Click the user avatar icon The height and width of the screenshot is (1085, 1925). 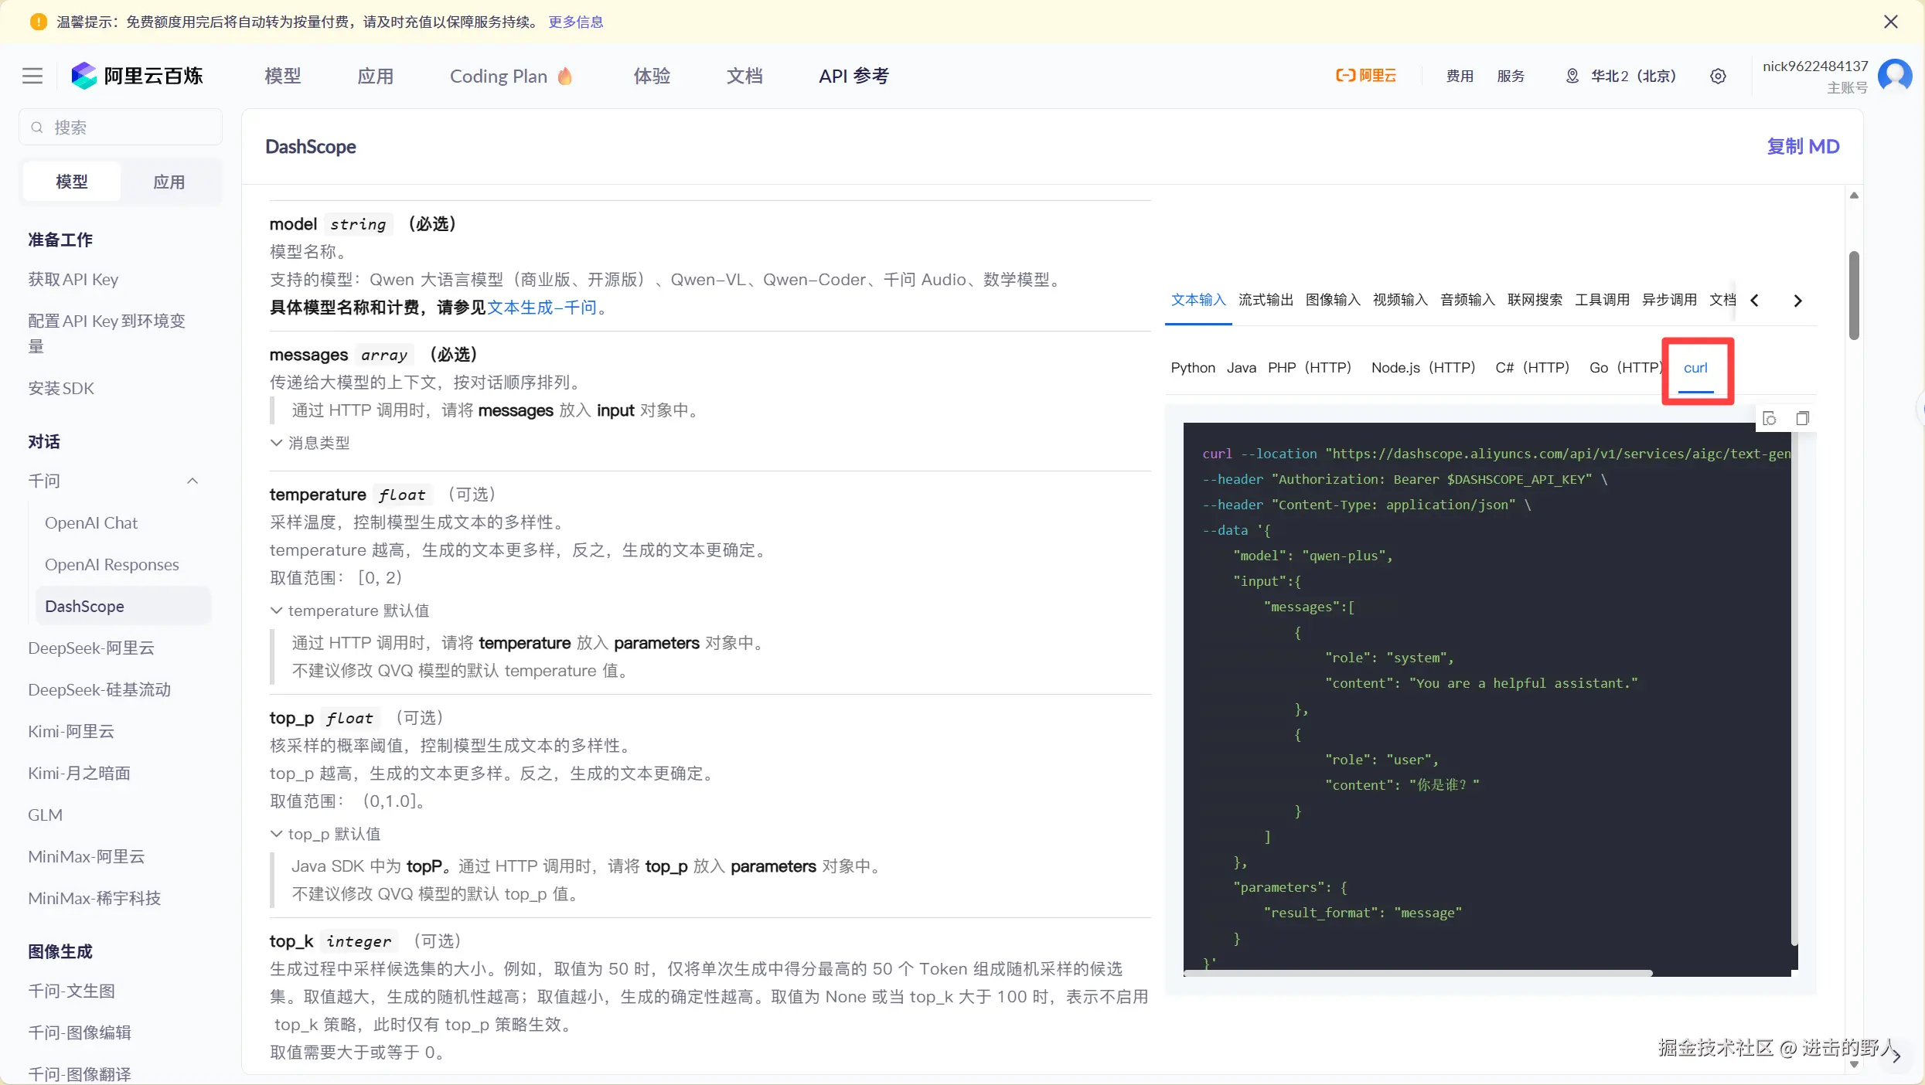coord(1895,76)
